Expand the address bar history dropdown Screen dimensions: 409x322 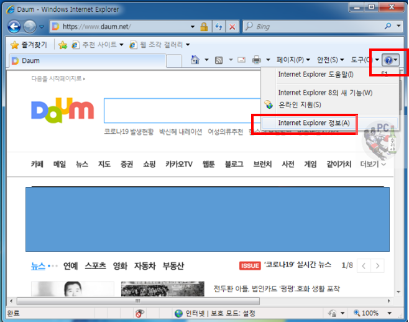click(x=193, y=26)
